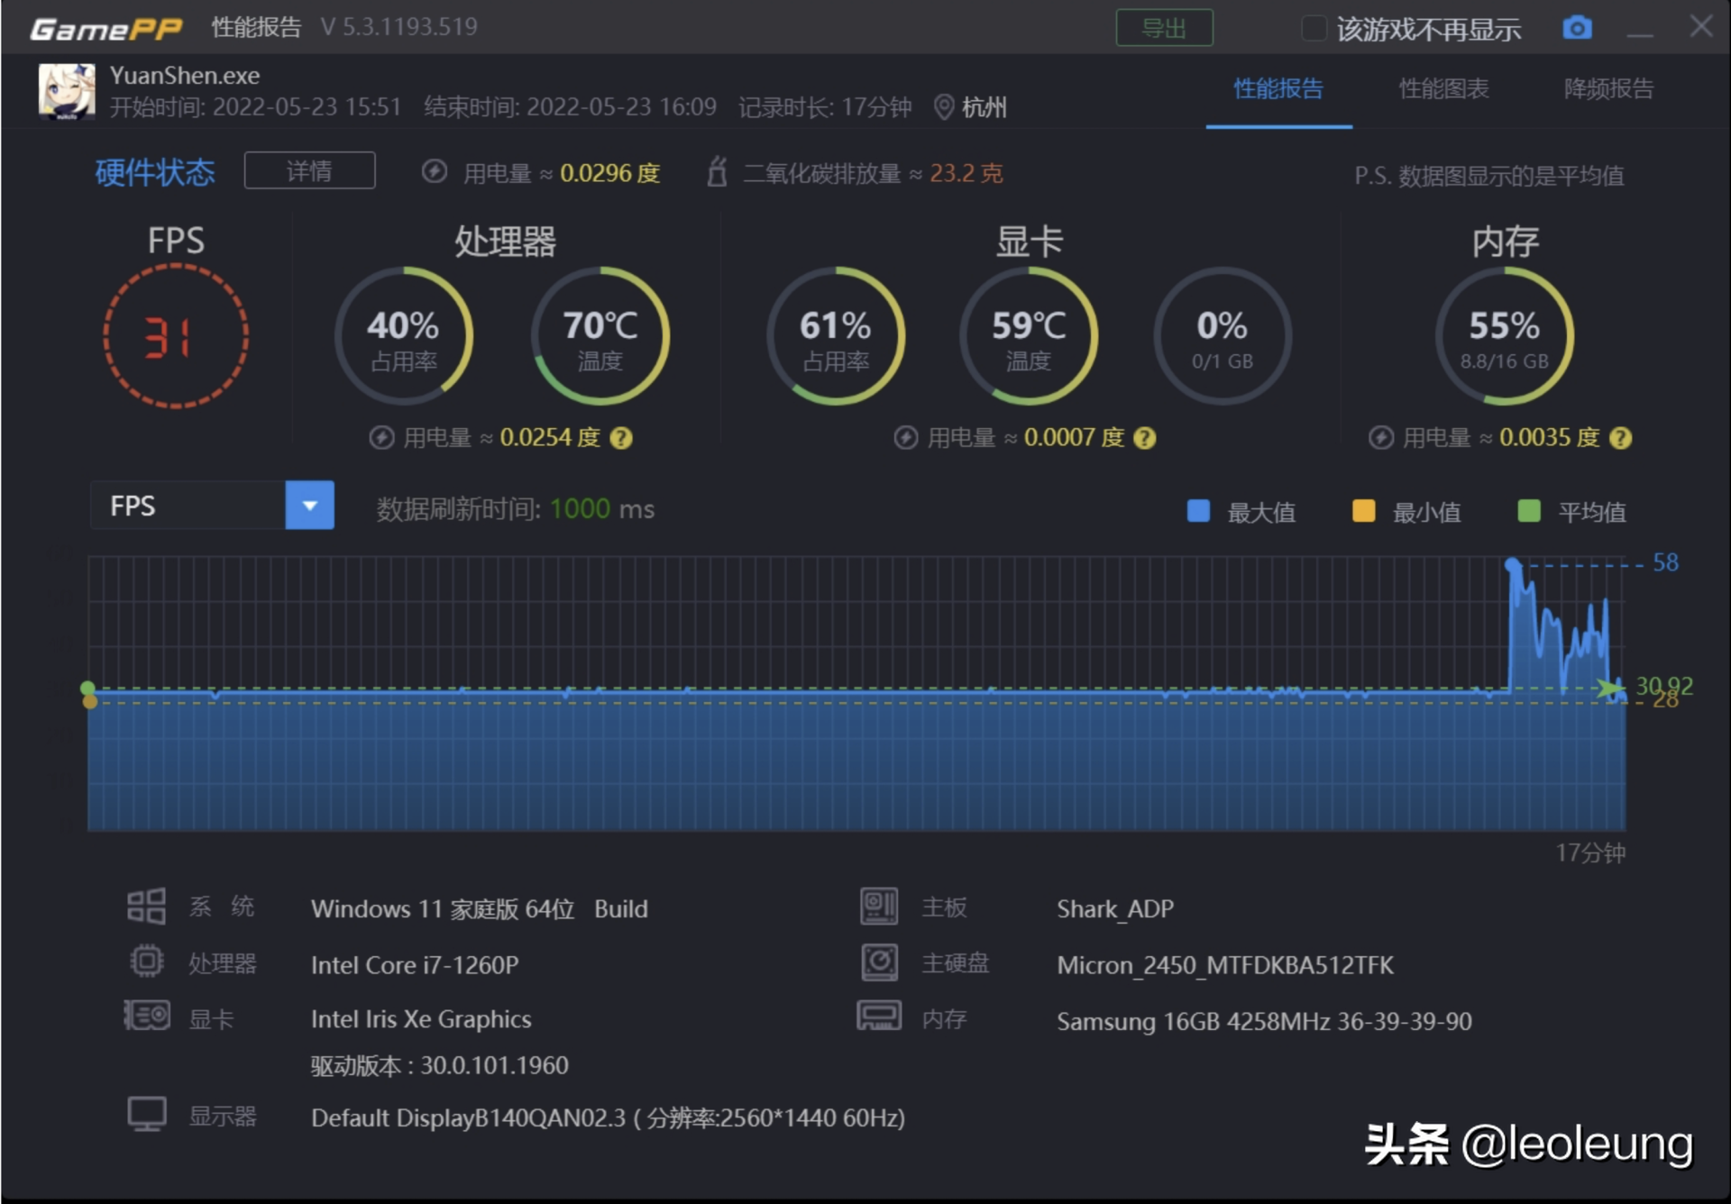Click lightning icon next to GPU power usage
This screenshot has width=1731, height=1204.
coord(906,438)
